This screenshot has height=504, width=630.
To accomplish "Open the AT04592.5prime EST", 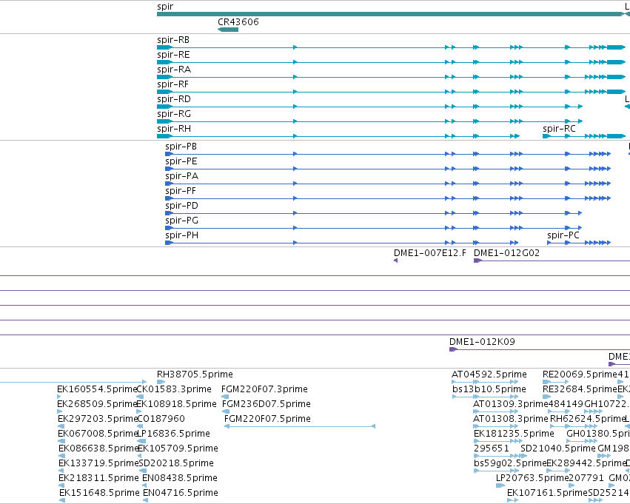I will point(489,374).
